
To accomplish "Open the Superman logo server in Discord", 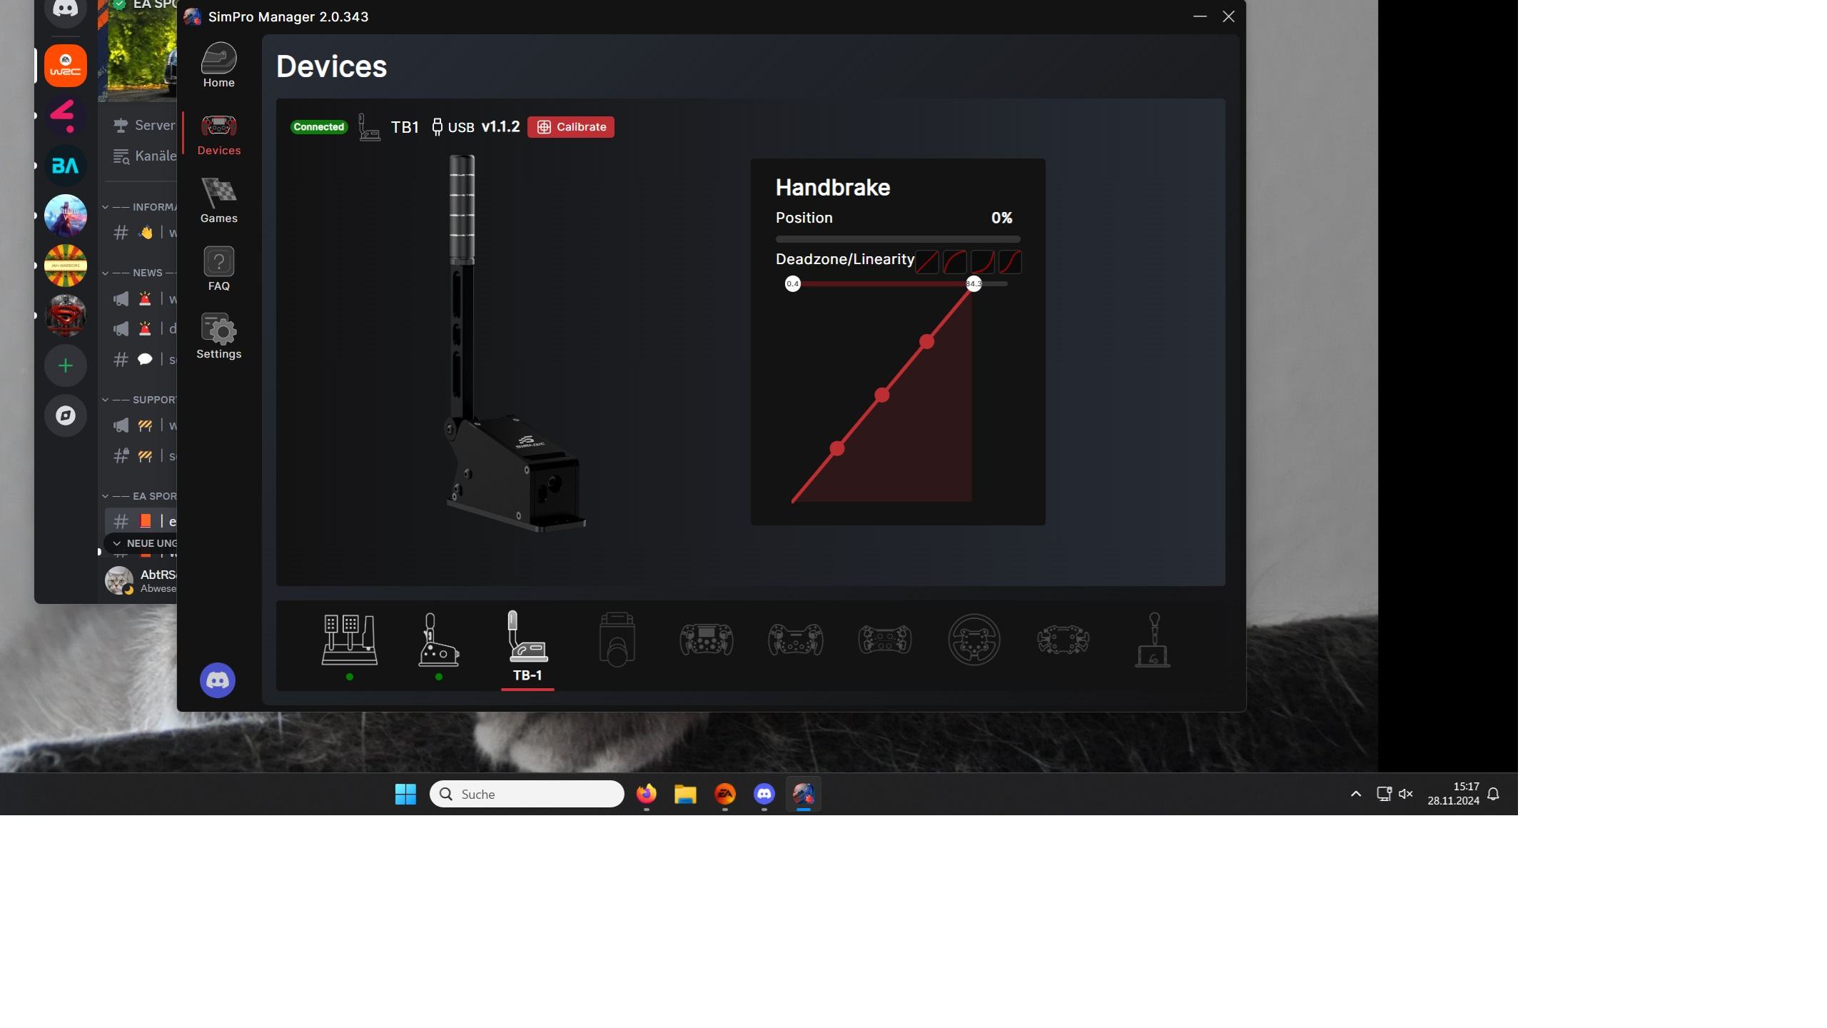I will pyautogui.click(x=66, y=316).
